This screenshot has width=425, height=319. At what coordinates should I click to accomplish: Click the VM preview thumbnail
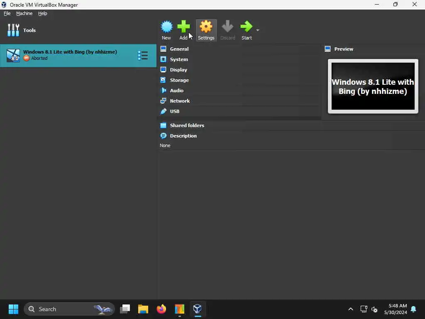coord(373,86)
